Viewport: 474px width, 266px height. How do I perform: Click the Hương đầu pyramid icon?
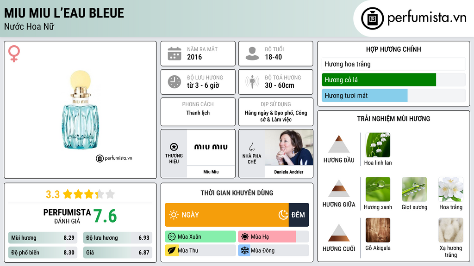point(339,144)
